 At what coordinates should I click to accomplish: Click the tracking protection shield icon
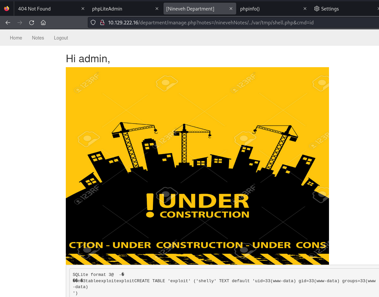93,22
